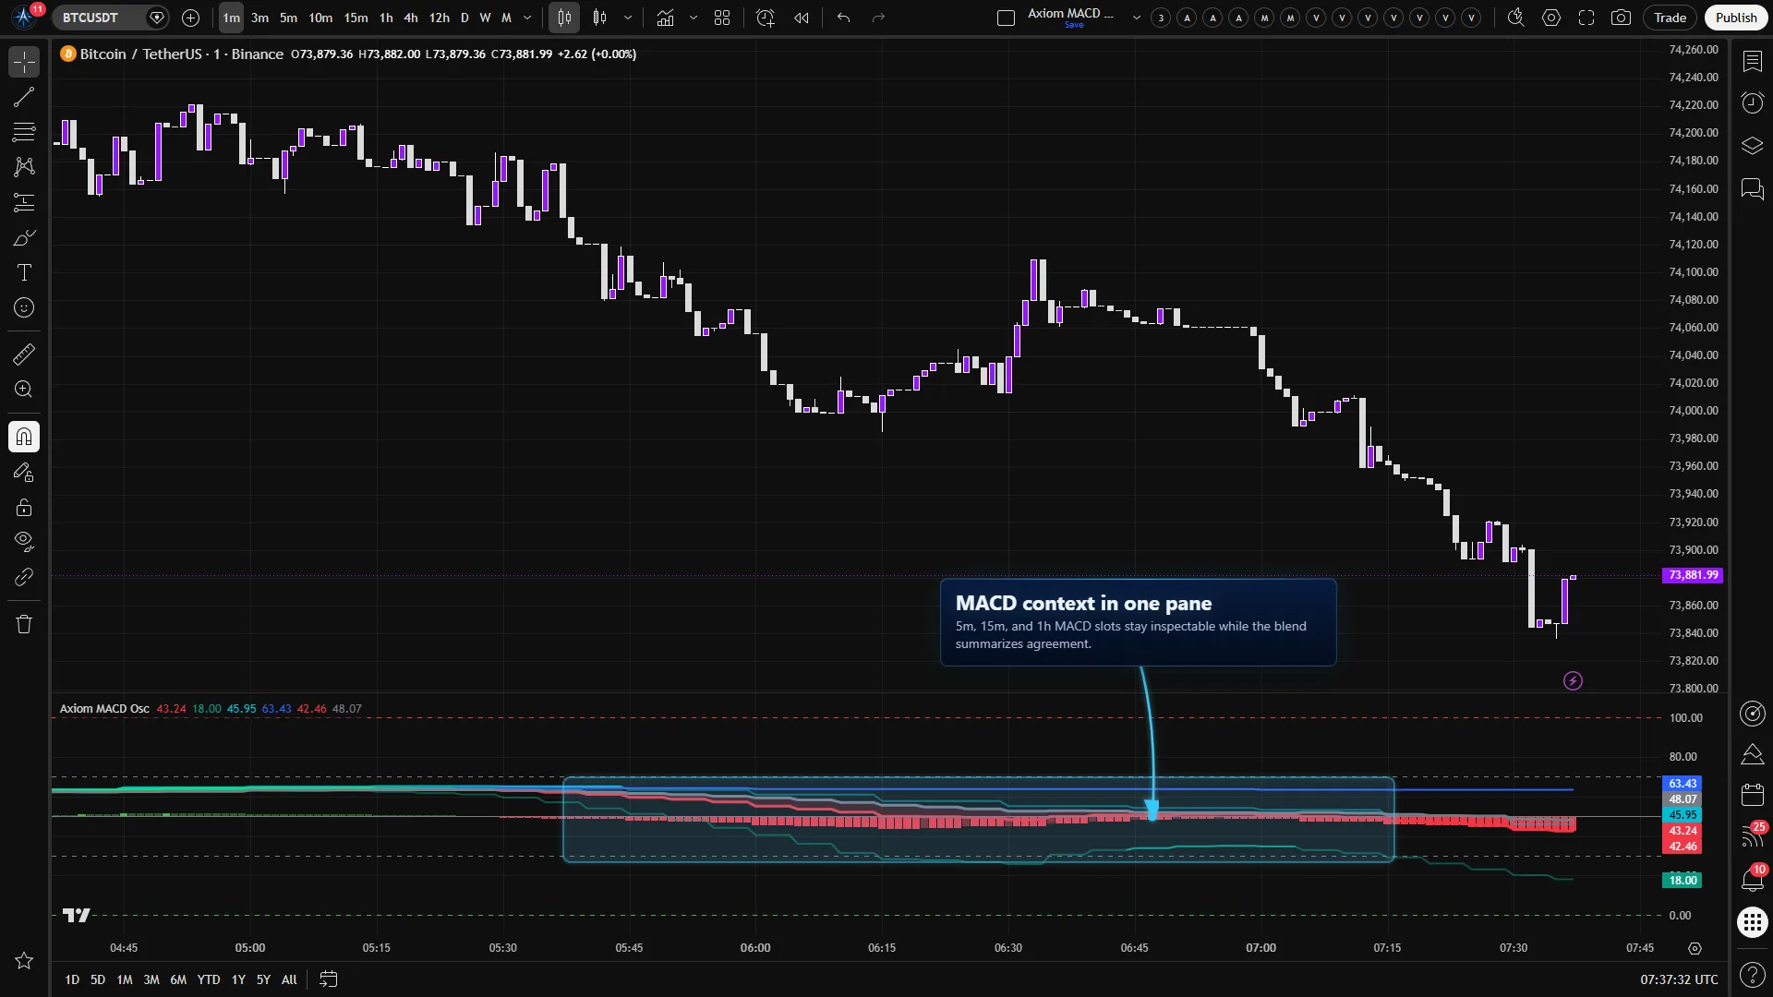Open the apps grid on the right sidebar
Screen dimensions: 1773x997
tap(1752, 921)
